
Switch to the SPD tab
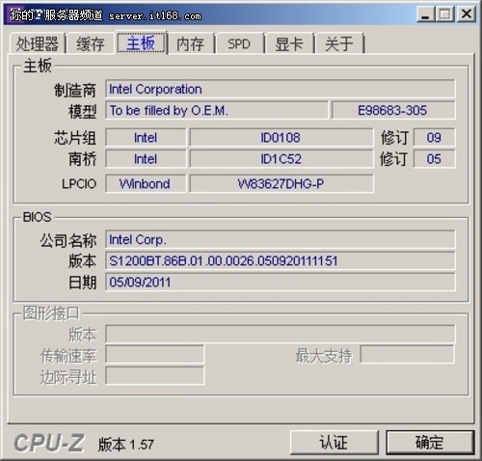(239, 43)
